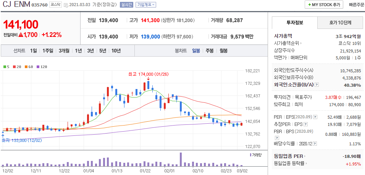This screenshot has height=175, width=365.
Task: Click the clock icon beside the 2021.03.03 date
Action: click(66, 5)
